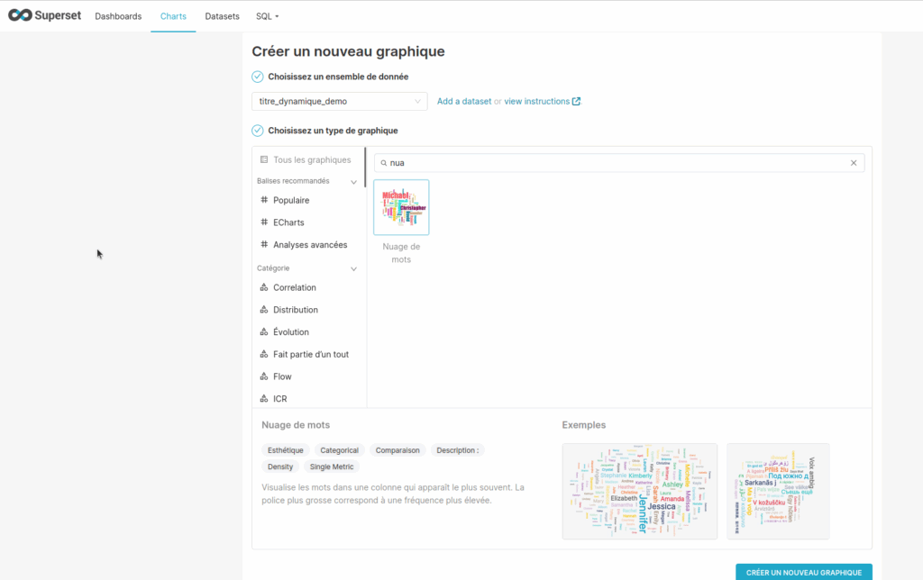Open the SQL menu
The height and width of the screenshot is (580, 923).
(267, 16)
